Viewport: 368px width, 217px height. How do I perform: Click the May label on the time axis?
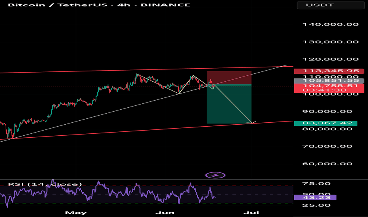pos(76,213)
